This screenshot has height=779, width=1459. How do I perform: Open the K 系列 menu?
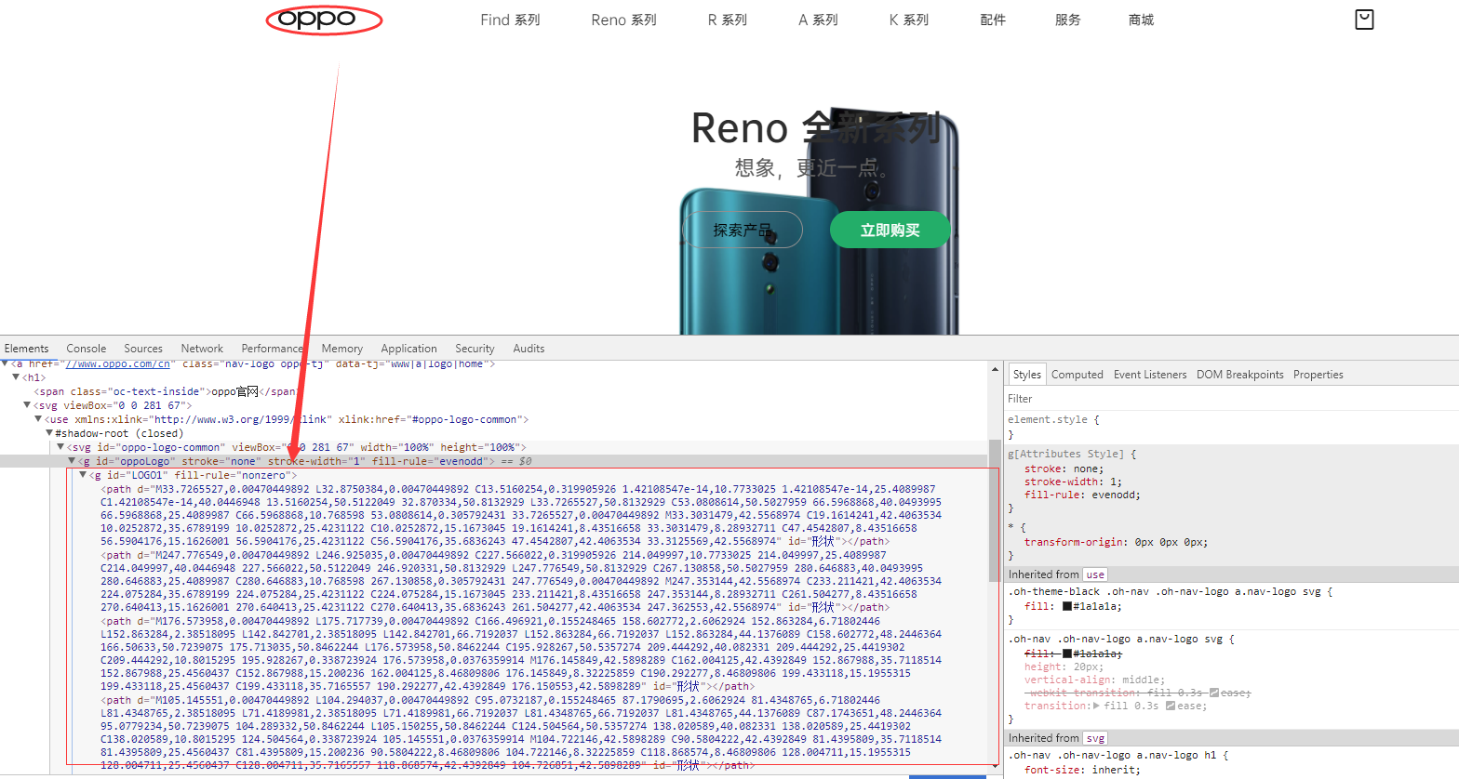click(909, 20)
